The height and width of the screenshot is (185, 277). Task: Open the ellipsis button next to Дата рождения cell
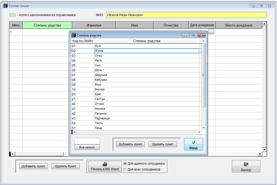click(x=211, y=32)
